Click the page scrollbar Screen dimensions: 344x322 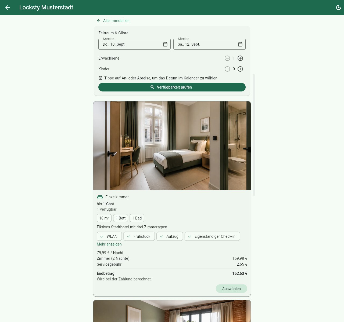click(254, 135)
